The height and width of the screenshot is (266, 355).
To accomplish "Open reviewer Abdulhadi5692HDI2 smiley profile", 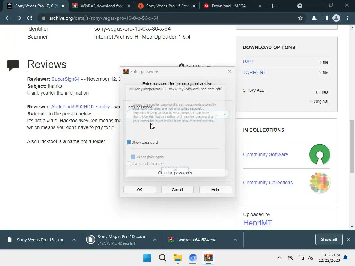I will (x=80, y=107).
